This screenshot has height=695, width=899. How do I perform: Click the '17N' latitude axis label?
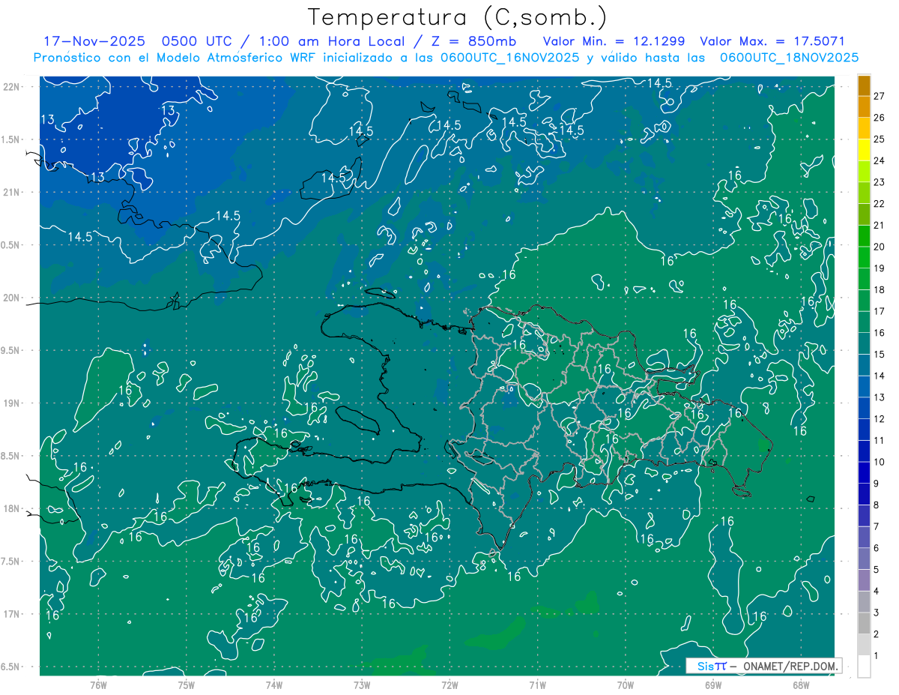(12, 614)
